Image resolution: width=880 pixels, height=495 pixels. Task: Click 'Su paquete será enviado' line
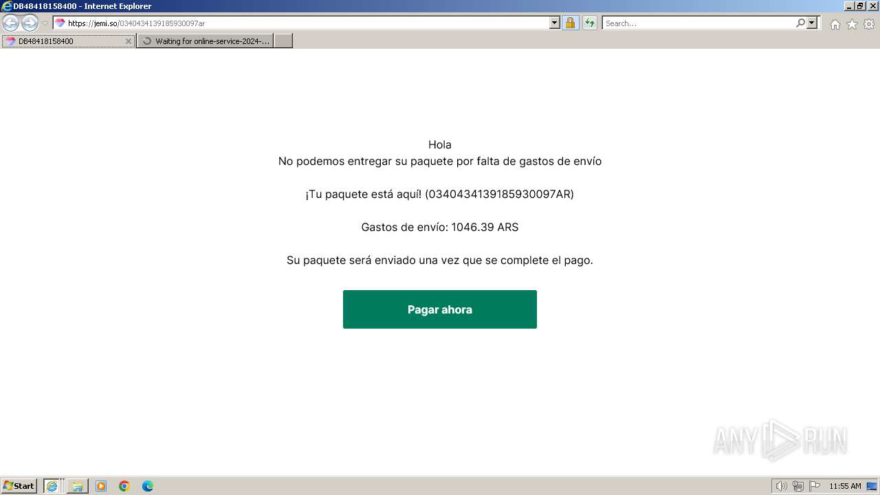440,260
